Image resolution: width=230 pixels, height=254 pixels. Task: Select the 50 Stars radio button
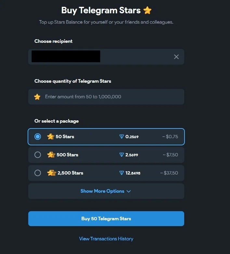tap(38, 137)
